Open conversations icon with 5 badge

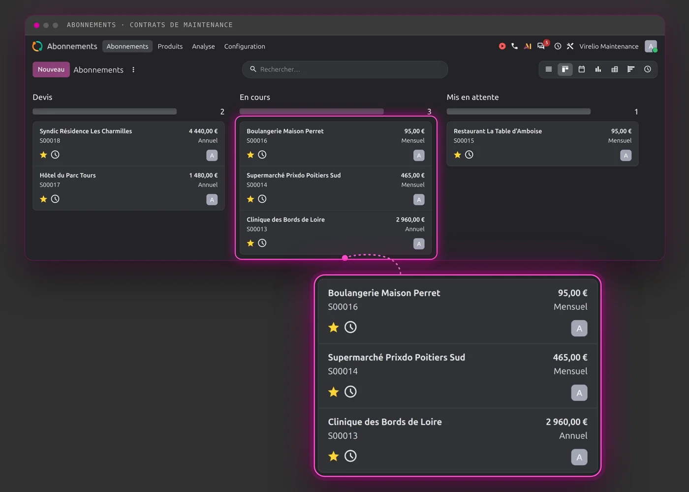pos(542,46)
